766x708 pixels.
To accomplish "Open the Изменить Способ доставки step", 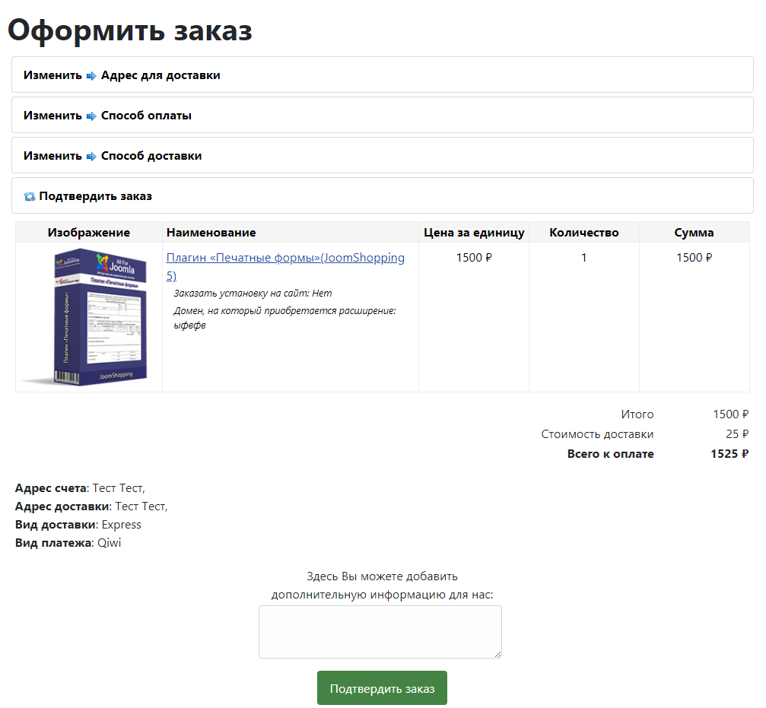I will tap(383, 155).
